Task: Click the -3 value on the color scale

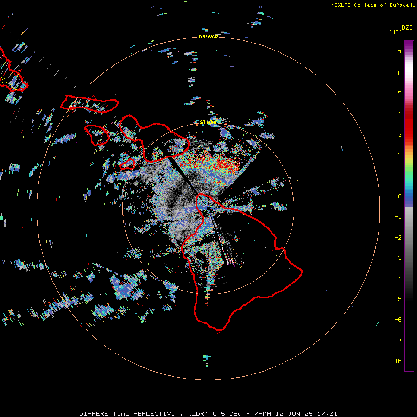Action: coord(398,258)
